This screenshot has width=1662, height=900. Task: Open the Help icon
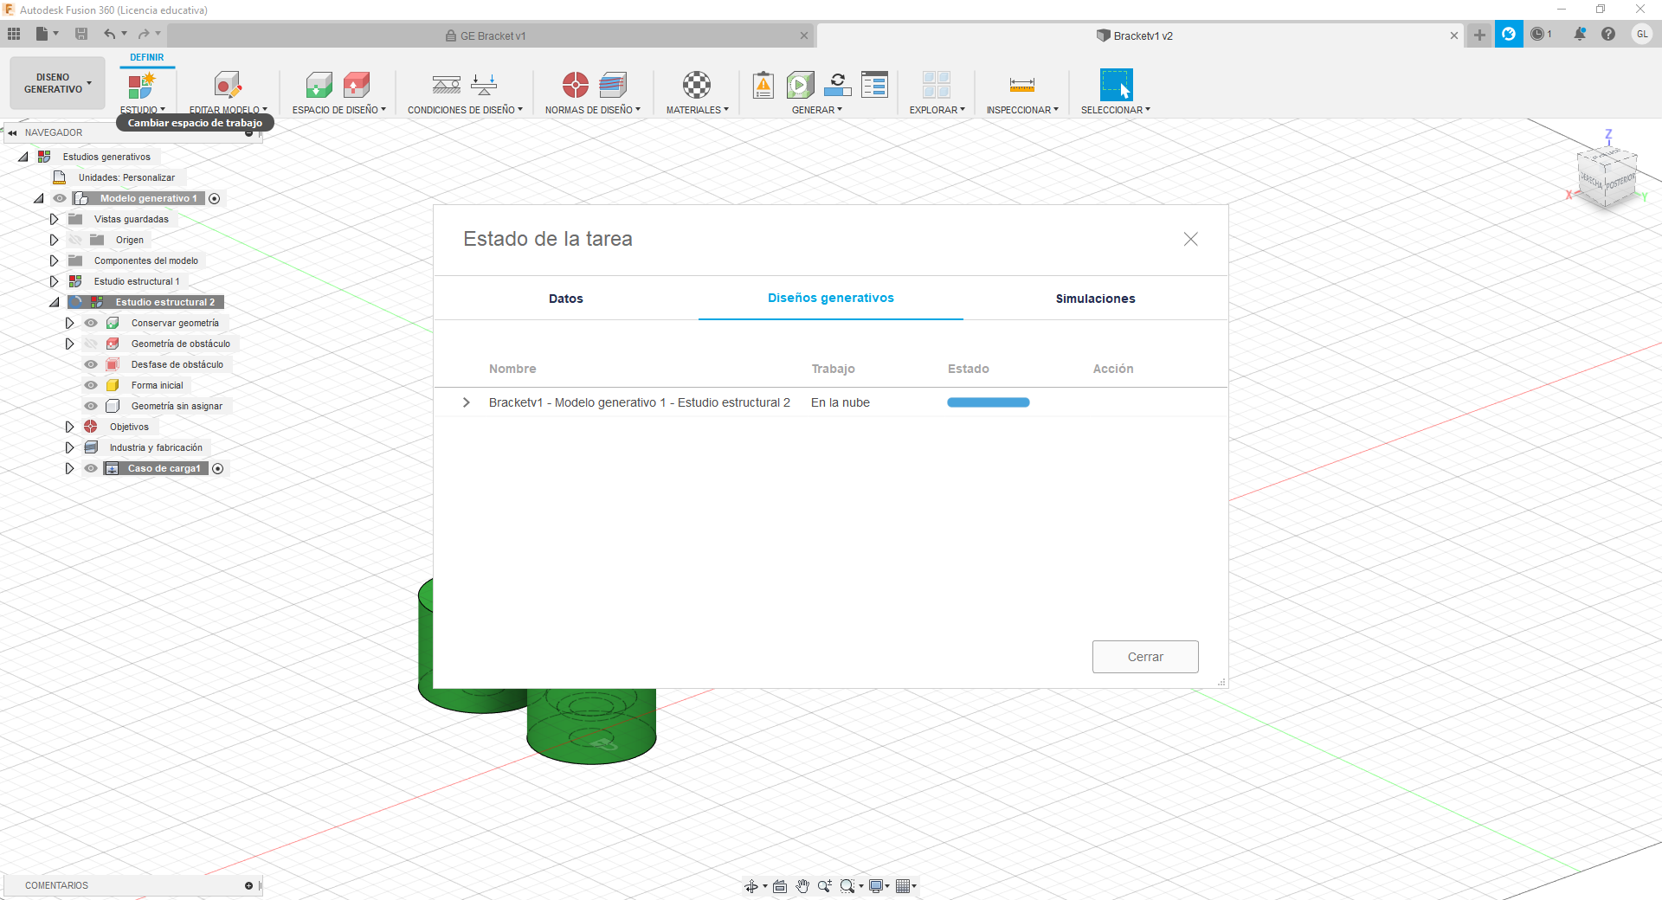pos(1608,34)
